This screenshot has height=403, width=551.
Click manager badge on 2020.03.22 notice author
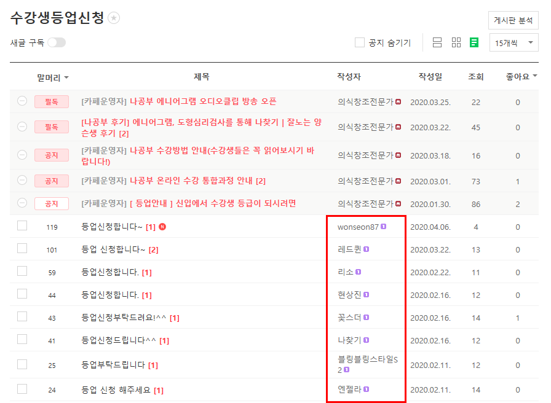[x=398, y=127]
